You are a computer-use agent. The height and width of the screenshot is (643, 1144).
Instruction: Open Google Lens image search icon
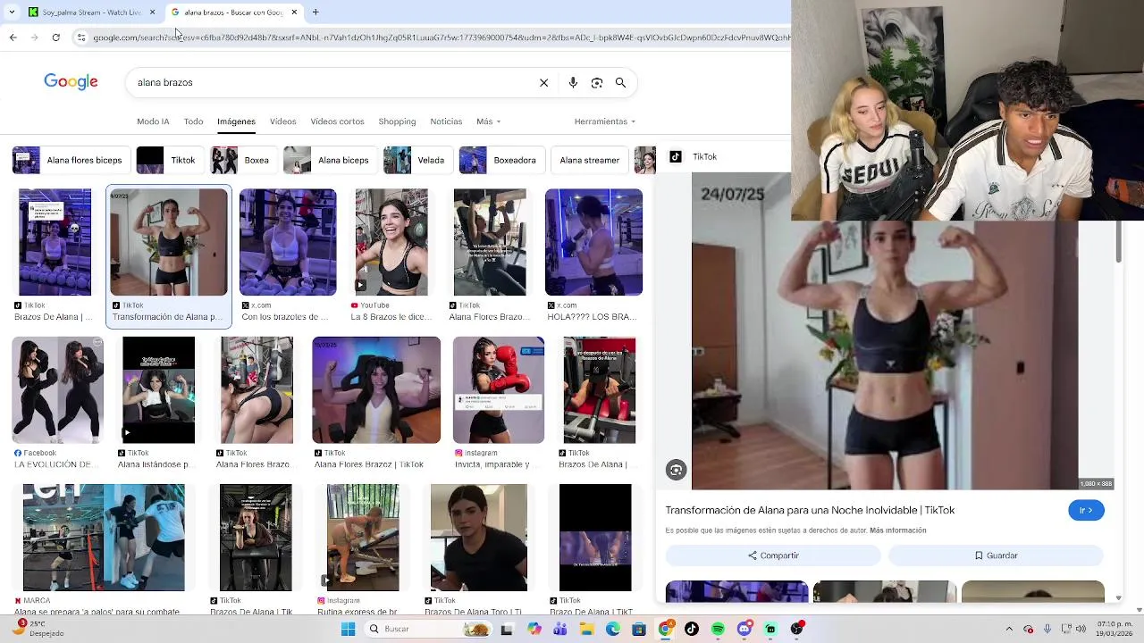pyautogui.click(x=597, y=82)
